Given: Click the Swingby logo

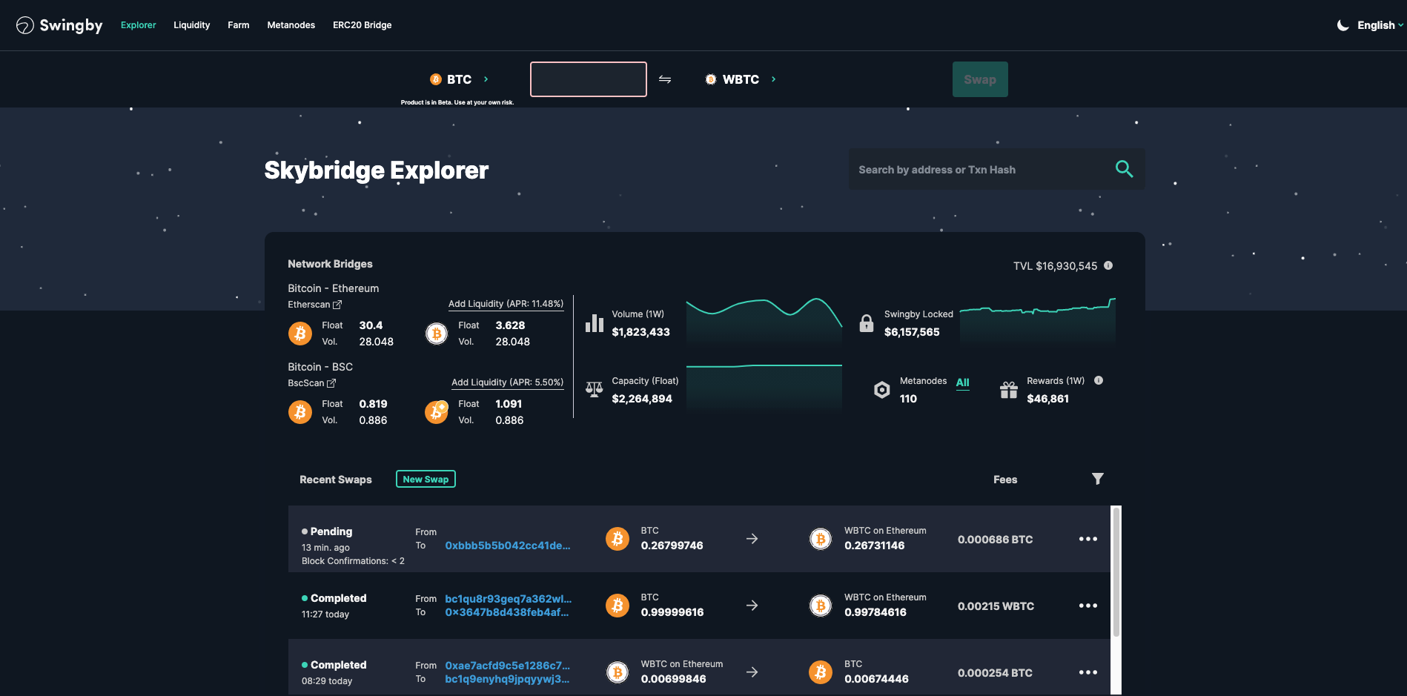Looking at the screenshot, I should [x=59, y=25].
